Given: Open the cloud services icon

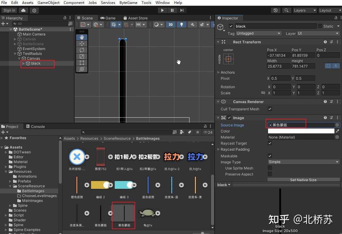Looking at the screenshot, I should (x=23, y=10).
